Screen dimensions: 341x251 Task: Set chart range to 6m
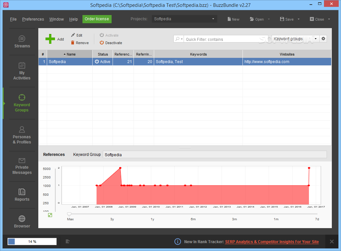pos(193,219)
